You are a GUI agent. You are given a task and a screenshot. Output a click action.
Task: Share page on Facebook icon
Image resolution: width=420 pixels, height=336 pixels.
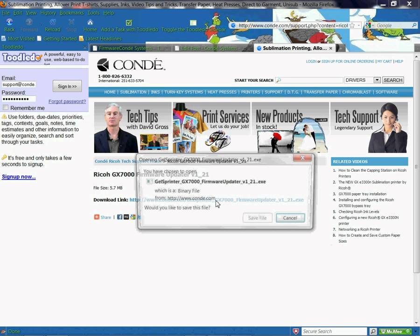click(x=120, y=217)
